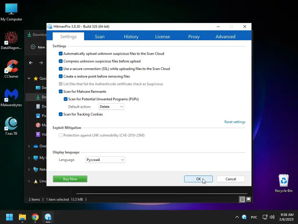Uncheck Compress unknown suspicious files before upload
This screenshot has height=224, width=298.
tap(61, 61)
